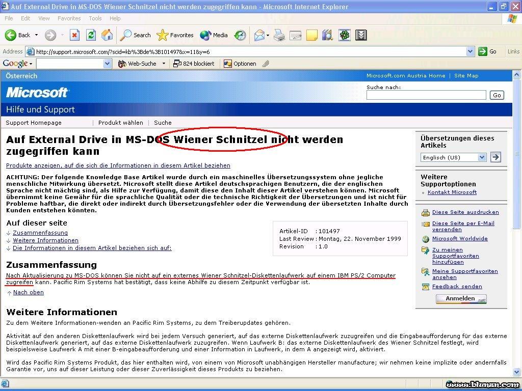The width and height of the screenshot is (522, 391).
Task: Open the Mail icon dropdown arrow
Action: tap(268, 35)
